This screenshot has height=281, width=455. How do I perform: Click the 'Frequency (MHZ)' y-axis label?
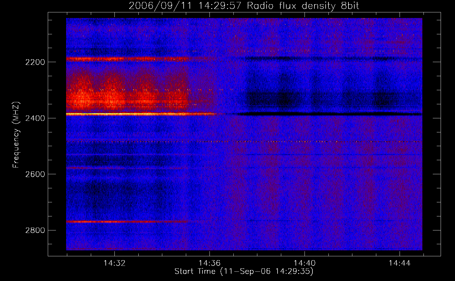16,135
